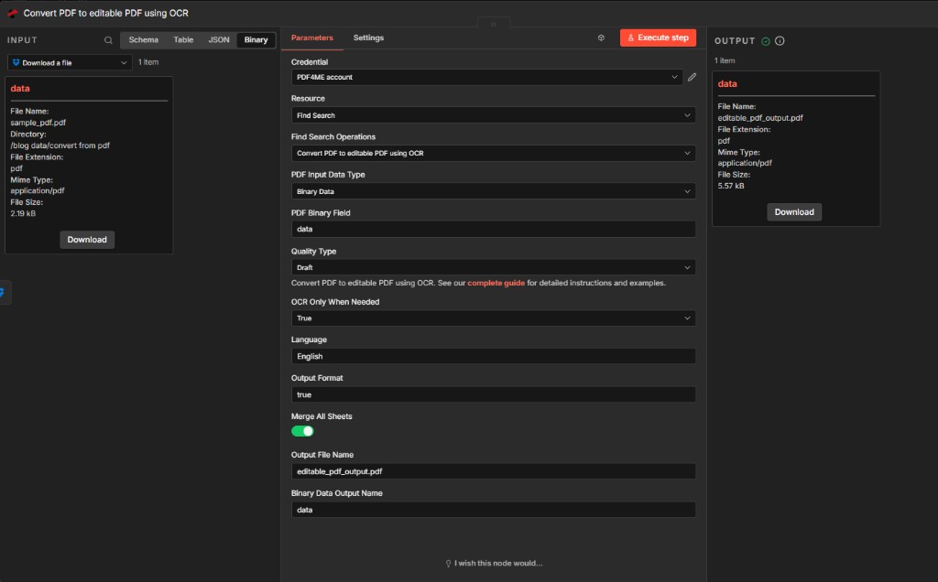Viewport: 938px width, 582px height.
Task: Select the Schema view tab
Action: point(143,40)
